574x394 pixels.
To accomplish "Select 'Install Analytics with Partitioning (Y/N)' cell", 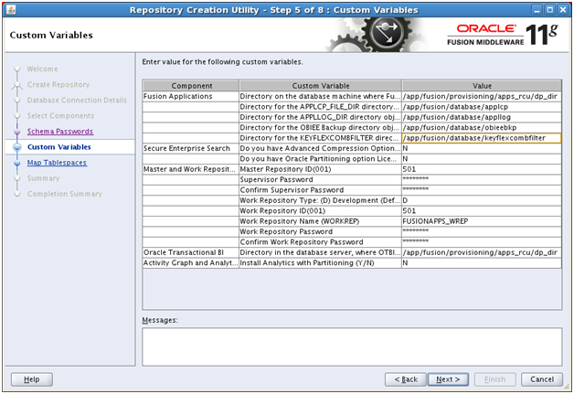I will pyautogui.click(x=320, y=263).
